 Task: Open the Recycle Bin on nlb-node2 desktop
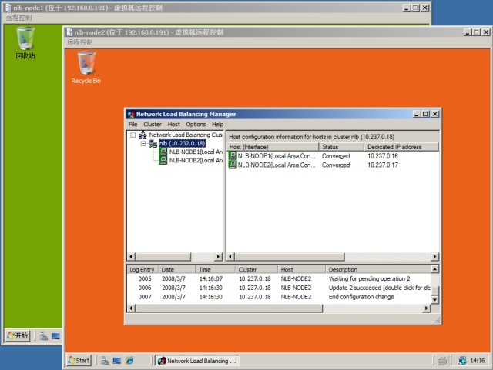coord(86,64)
